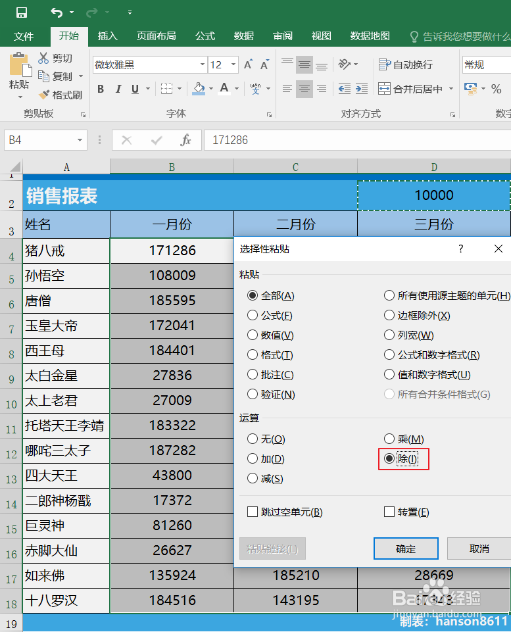Click the dialog help question mark

coord(460,249)
